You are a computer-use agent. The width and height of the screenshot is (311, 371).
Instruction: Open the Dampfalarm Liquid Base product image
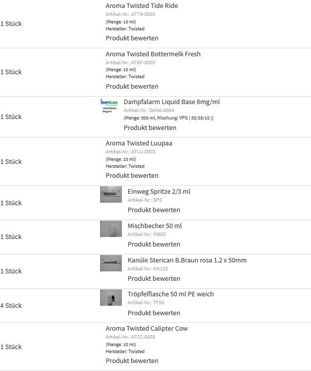pos(109,105)
